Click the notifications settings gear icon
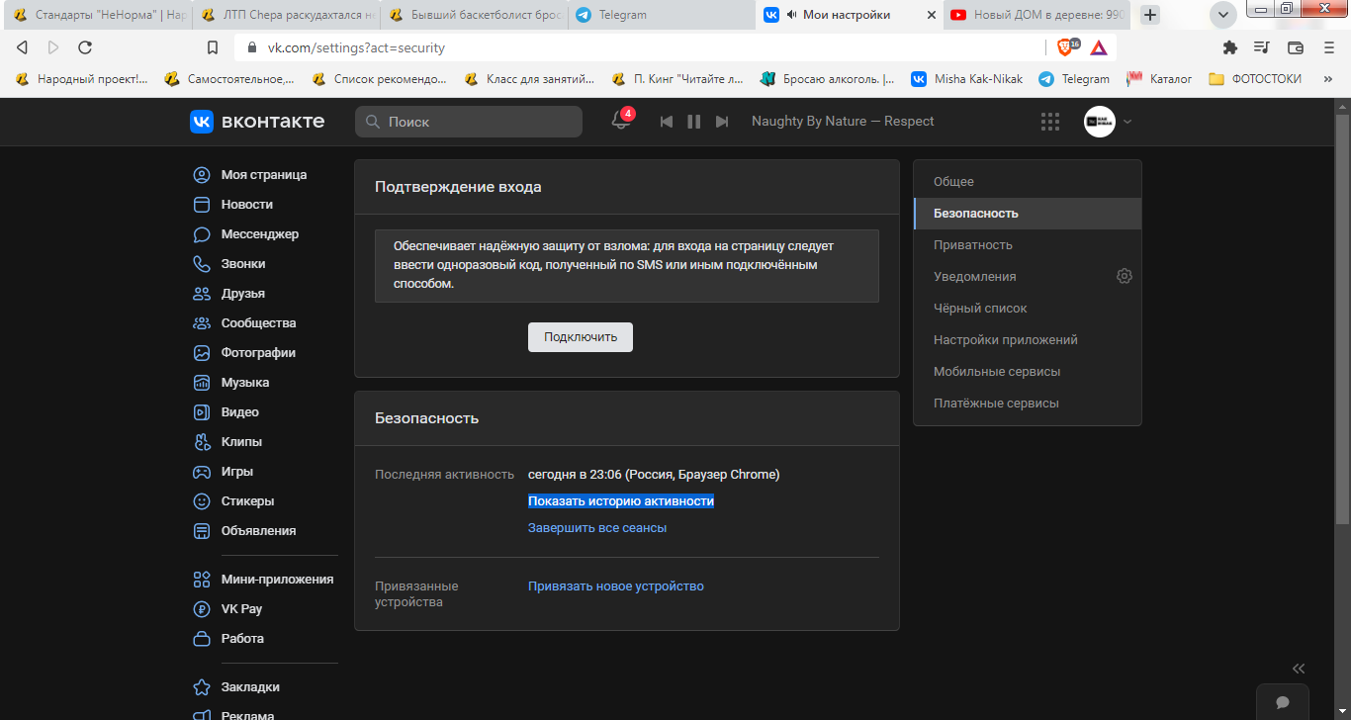Screen dimensions: 1351x720 1124,277
